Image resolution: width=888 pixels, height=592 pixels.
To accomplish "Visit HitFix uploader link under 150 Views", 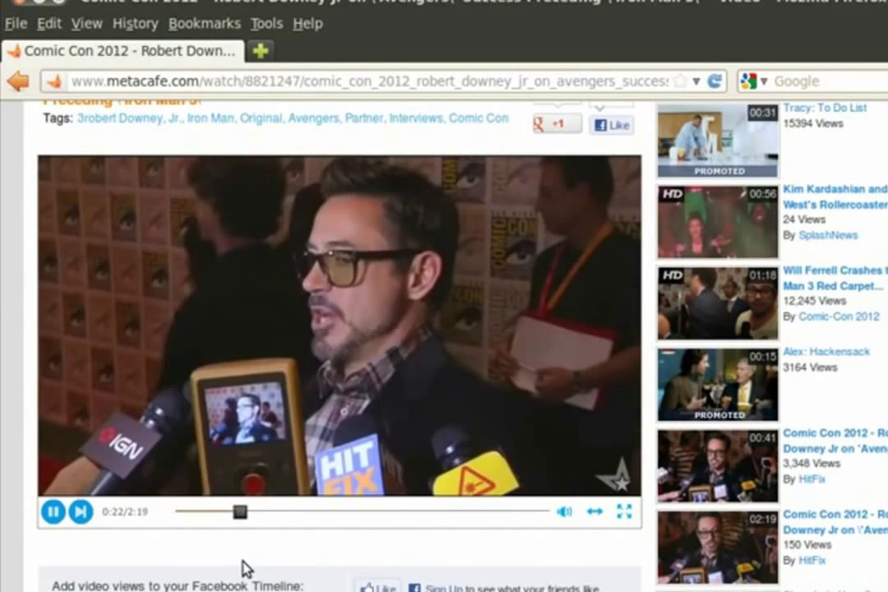I will (x=812, y=561).
